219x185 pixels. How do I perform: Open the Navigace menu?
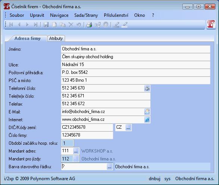click(59, 15)
